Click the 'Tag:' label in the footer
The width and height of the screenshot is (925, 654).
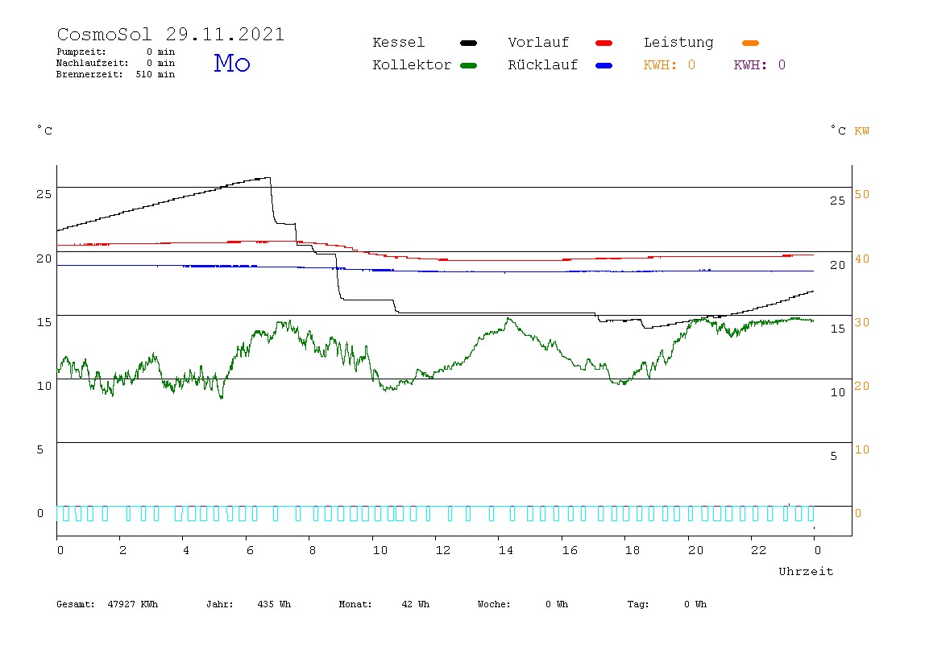click(x=638, y=604)
